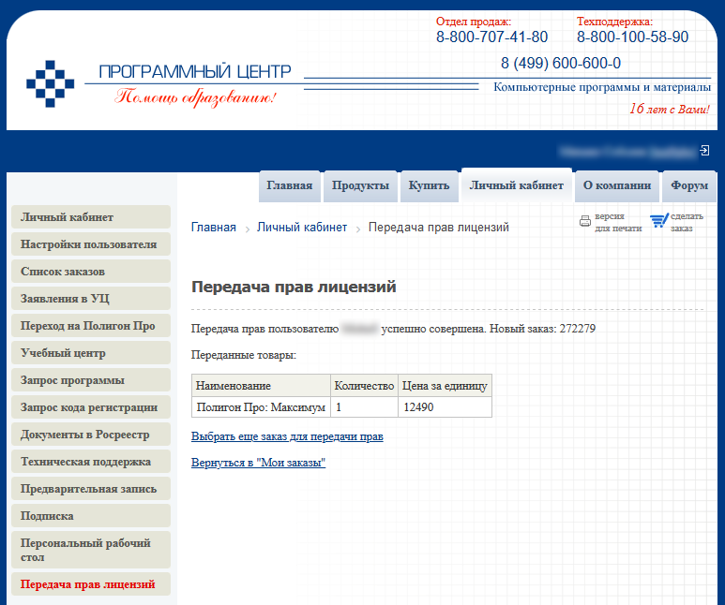Click the Количество column header
725x605 pixels.
pos(364,386)
